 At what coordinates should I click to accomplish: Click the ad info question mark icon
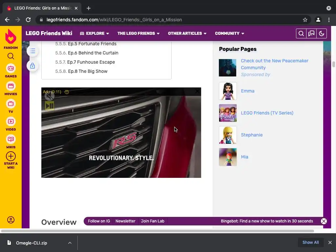[67, 92]
